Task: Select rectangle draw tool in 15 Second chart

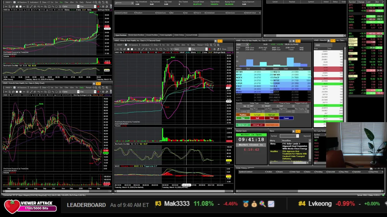Action: point(161,49)
